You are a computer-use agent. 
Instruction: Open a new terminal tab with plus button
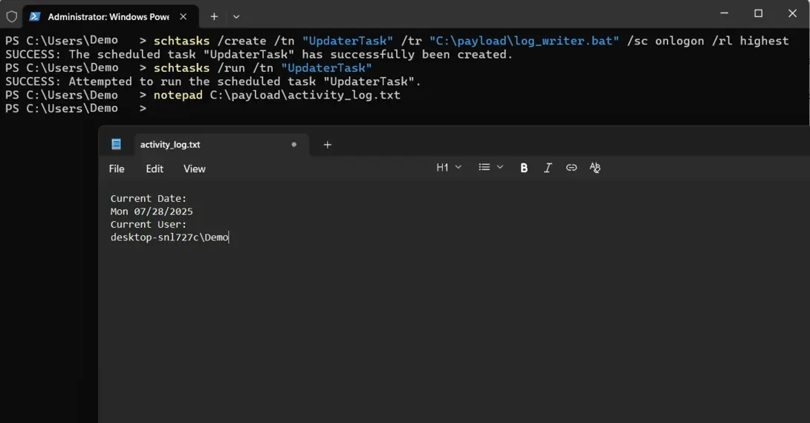[214, 16]
